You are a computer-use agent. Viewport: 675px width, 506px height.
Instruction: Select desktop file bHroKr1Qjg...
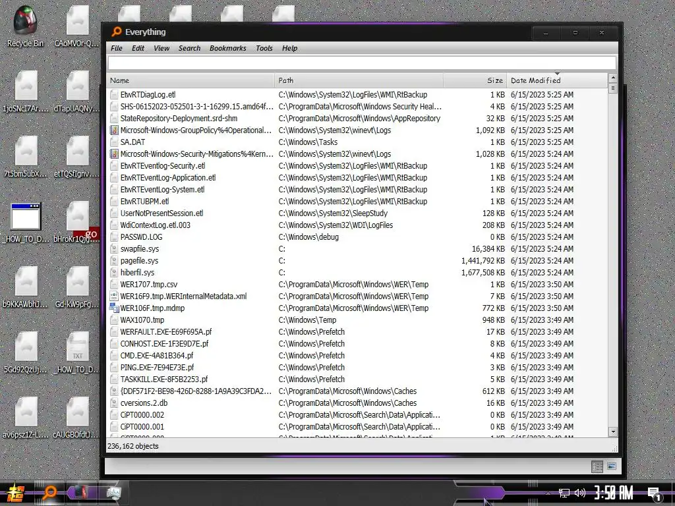pos(77,222)
